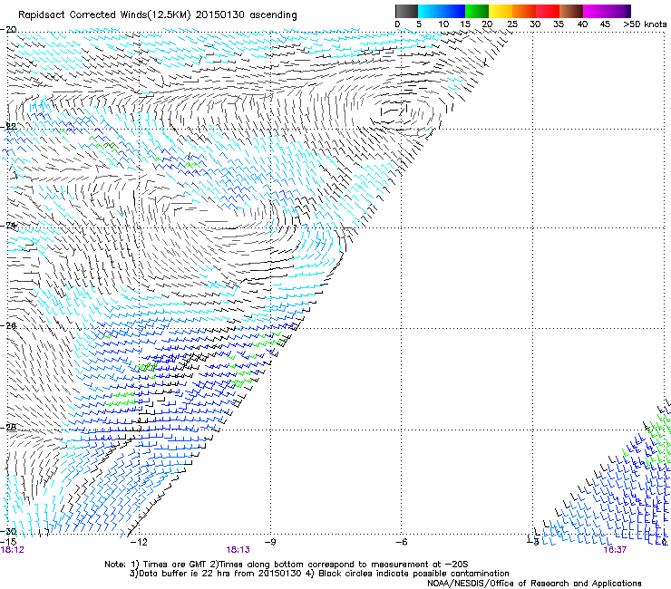Click the '-12' longitude axis label
This screenshot has height=589, width=671.
tap(139, 542)
